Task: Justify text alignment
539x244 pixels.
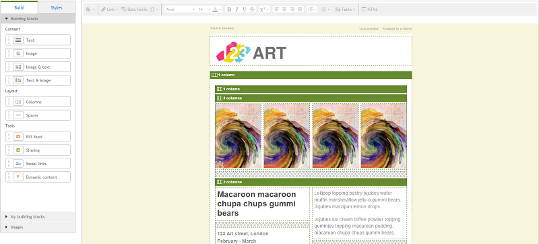Action: point(300,9)
